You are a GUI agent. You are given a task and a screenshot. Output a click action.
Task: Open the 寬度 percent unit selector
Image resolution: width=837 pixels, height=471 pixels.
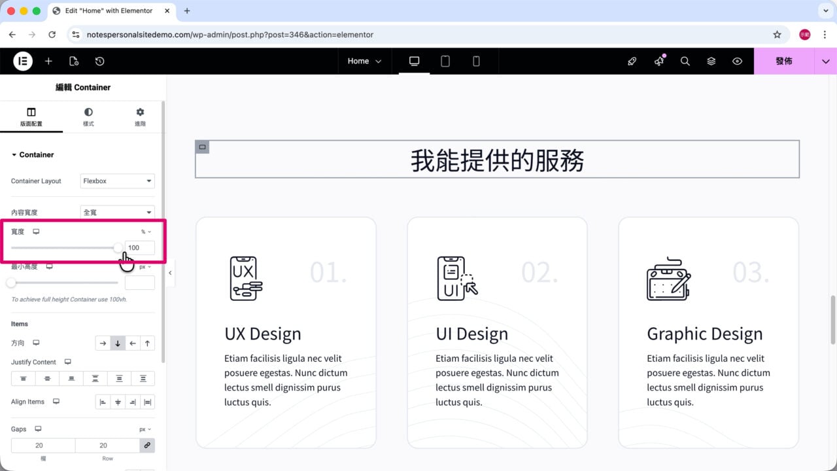tap(146, 232)
